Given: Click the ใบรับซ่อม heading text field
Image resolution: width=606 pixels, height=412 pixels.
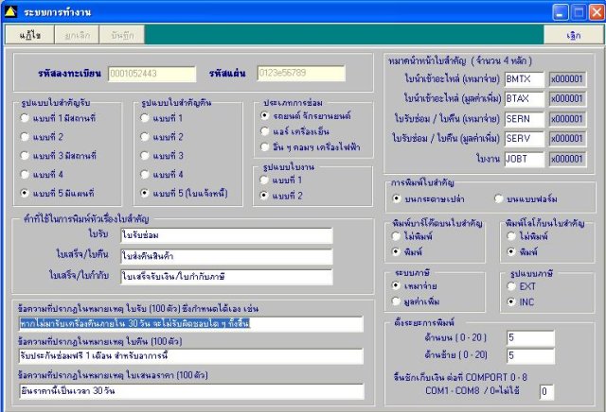Looking at the screenshot, I should [226, 235].
